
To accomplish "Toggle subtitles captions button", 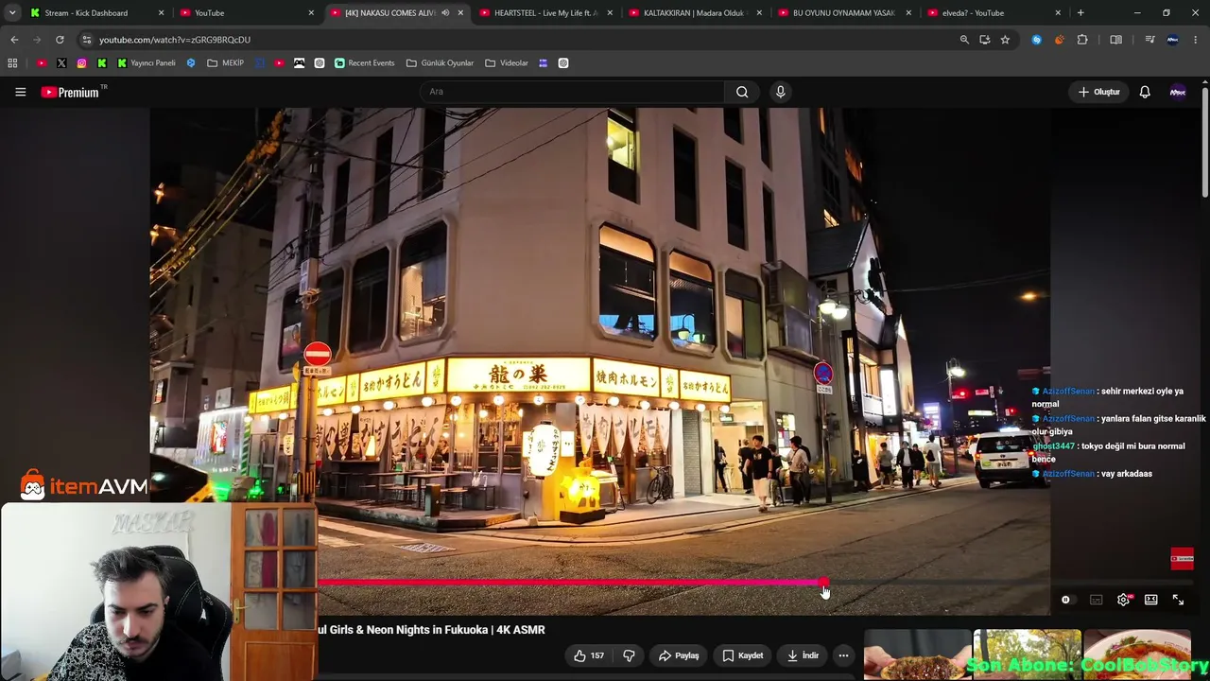I will pos(1096,600).
